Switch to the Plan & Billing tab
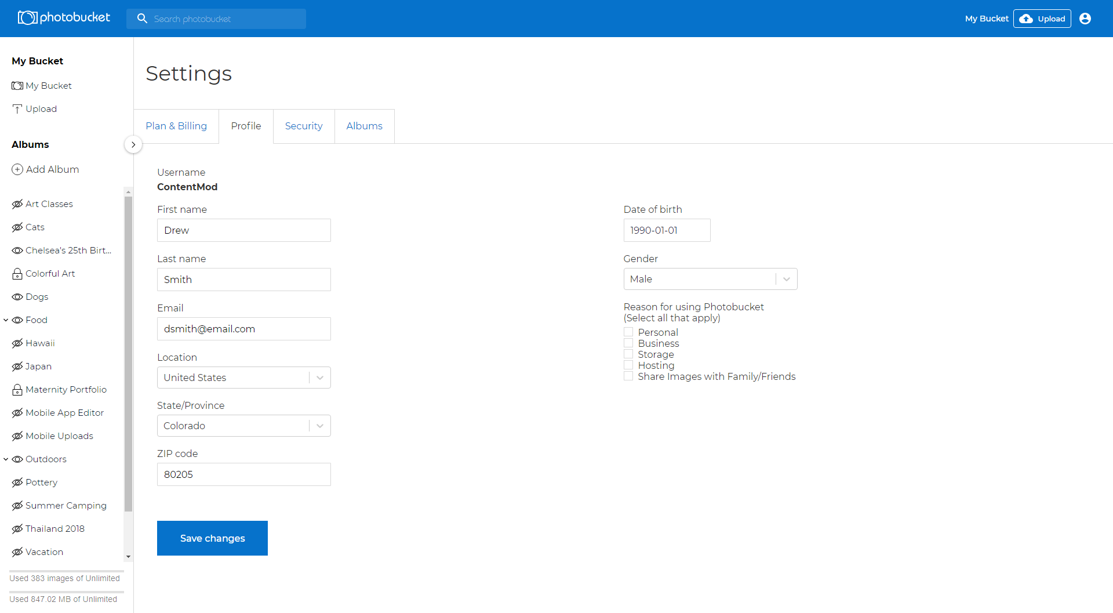Image resolution: width=1113 pixels, height=613 pixels. click(x=176, y=126)
